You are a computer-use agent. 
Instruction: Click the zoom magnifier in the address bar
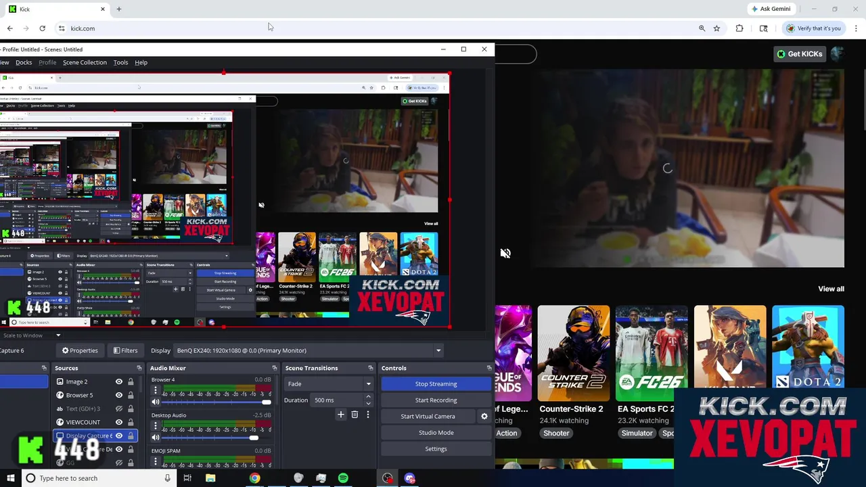(702, 28)
